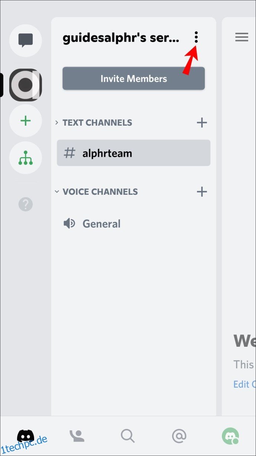The image size is (256, 456).
Task: Tap the green plus add server icon
Action: point(26,121)
